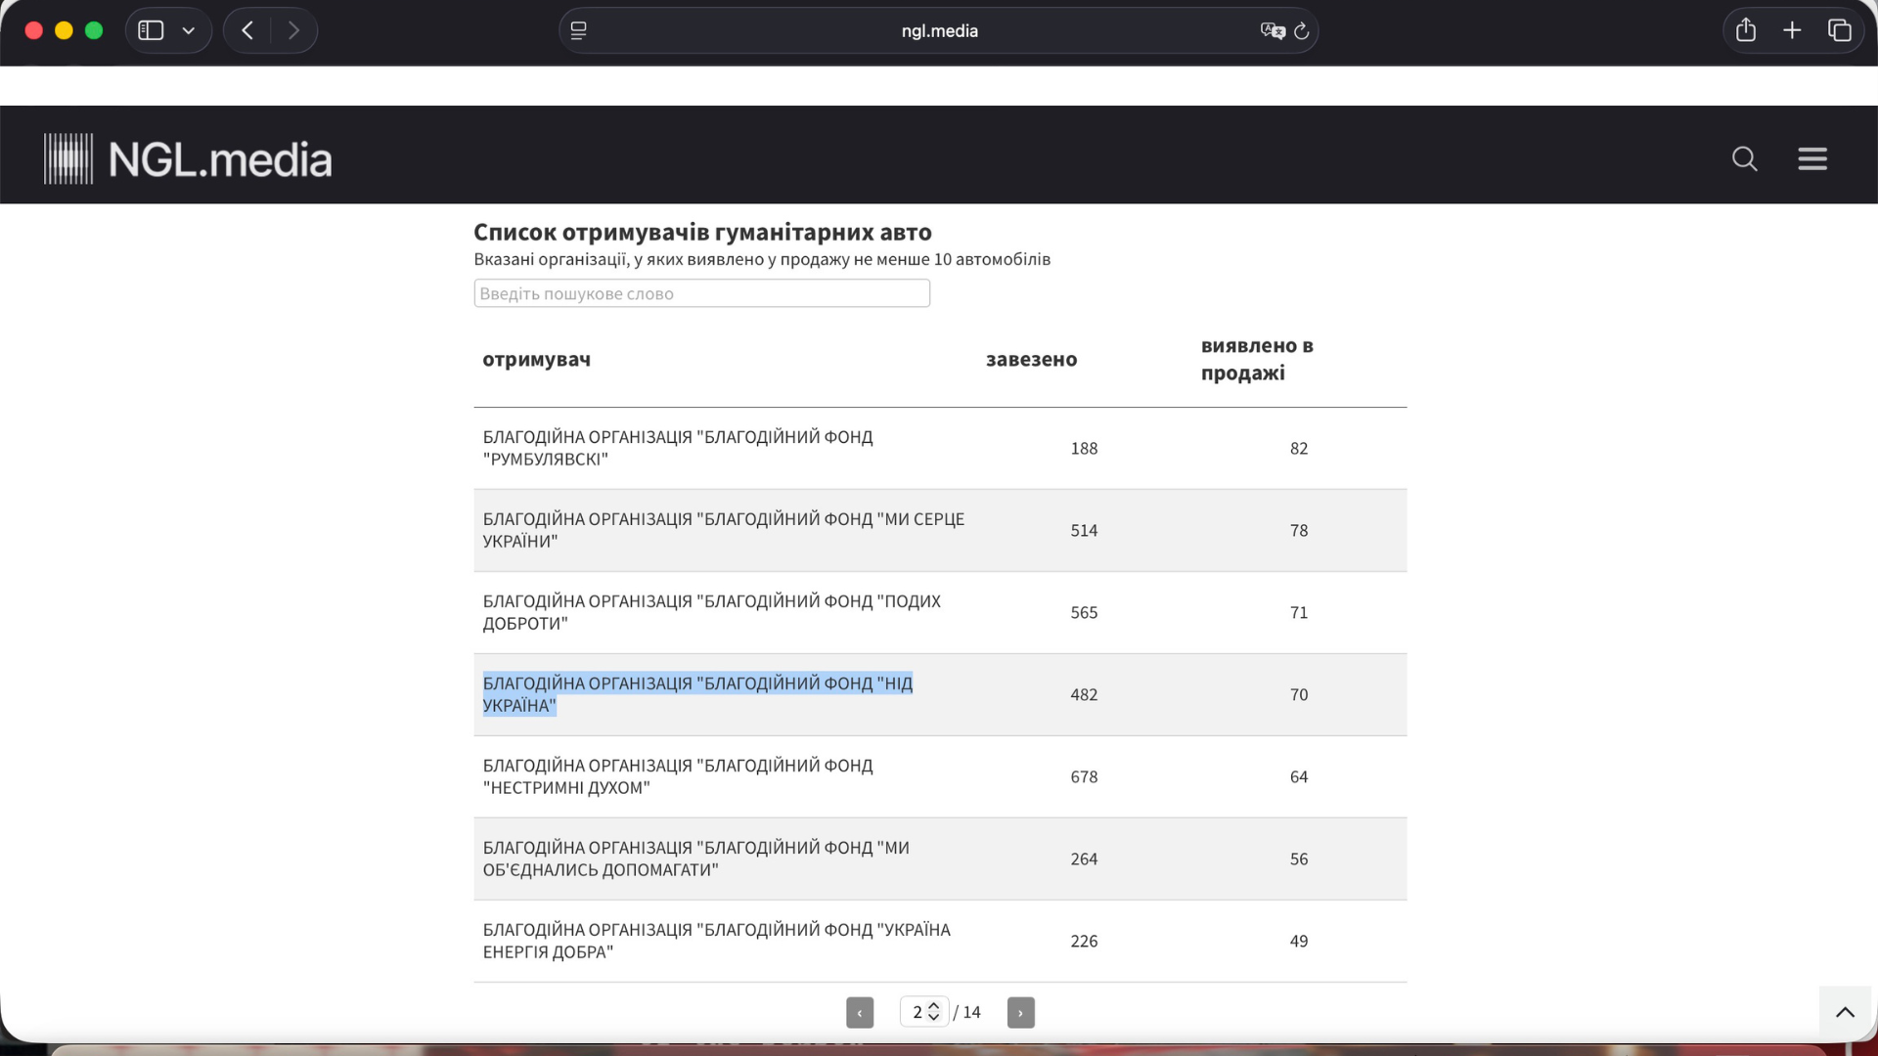Screen dimensions: 1878x1056
Task: Open the Share menu in Safari
Action: (x=1745, y=30)
